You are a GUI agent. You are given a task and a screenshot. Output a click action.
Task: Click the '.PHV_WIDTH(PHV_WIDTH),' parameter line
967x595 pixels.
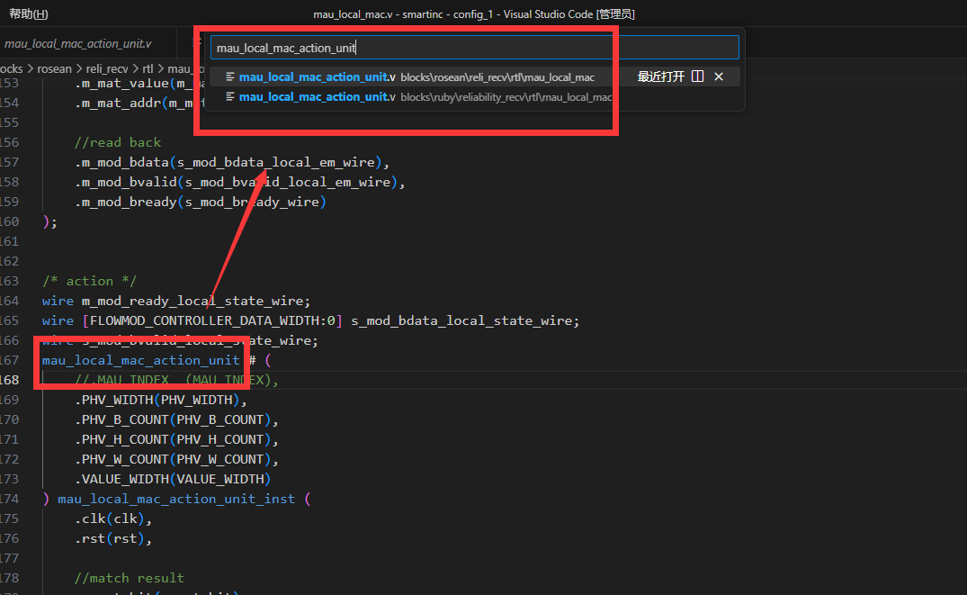(161, 400)
